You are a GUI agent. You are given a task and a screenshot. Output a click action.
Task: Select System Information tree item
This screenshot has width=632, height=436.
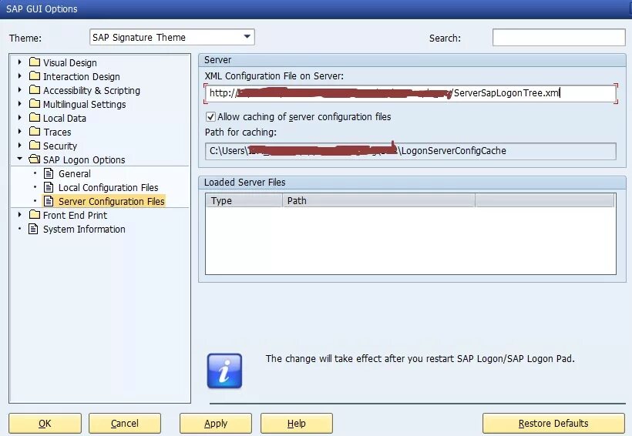[84, 230]
